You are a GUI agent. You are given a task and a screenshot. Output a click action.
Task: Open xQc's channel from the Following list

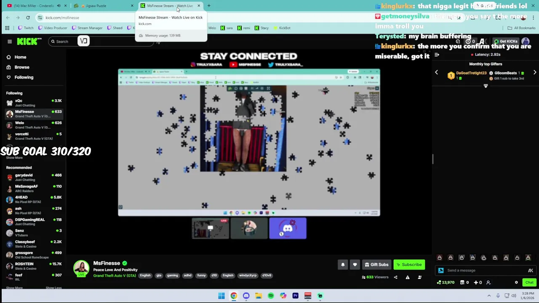point(34,103)
